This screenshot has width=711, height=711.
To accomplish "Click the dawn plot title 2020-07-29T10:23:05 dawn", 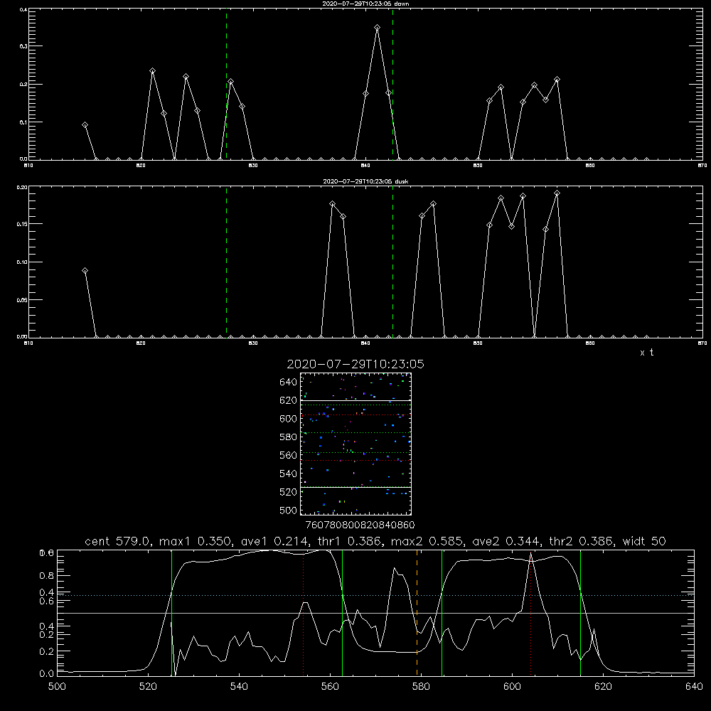I will (x=365, y=4).
